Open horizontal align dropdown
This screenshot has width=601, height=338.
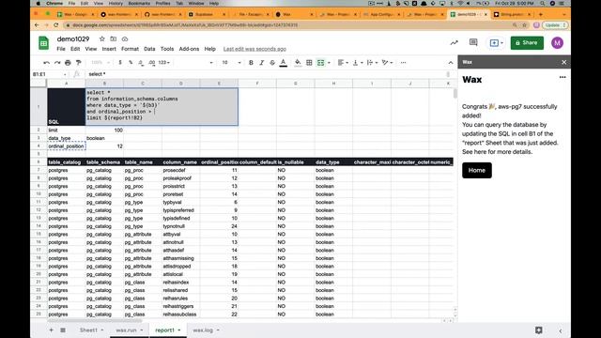(343, 63)
